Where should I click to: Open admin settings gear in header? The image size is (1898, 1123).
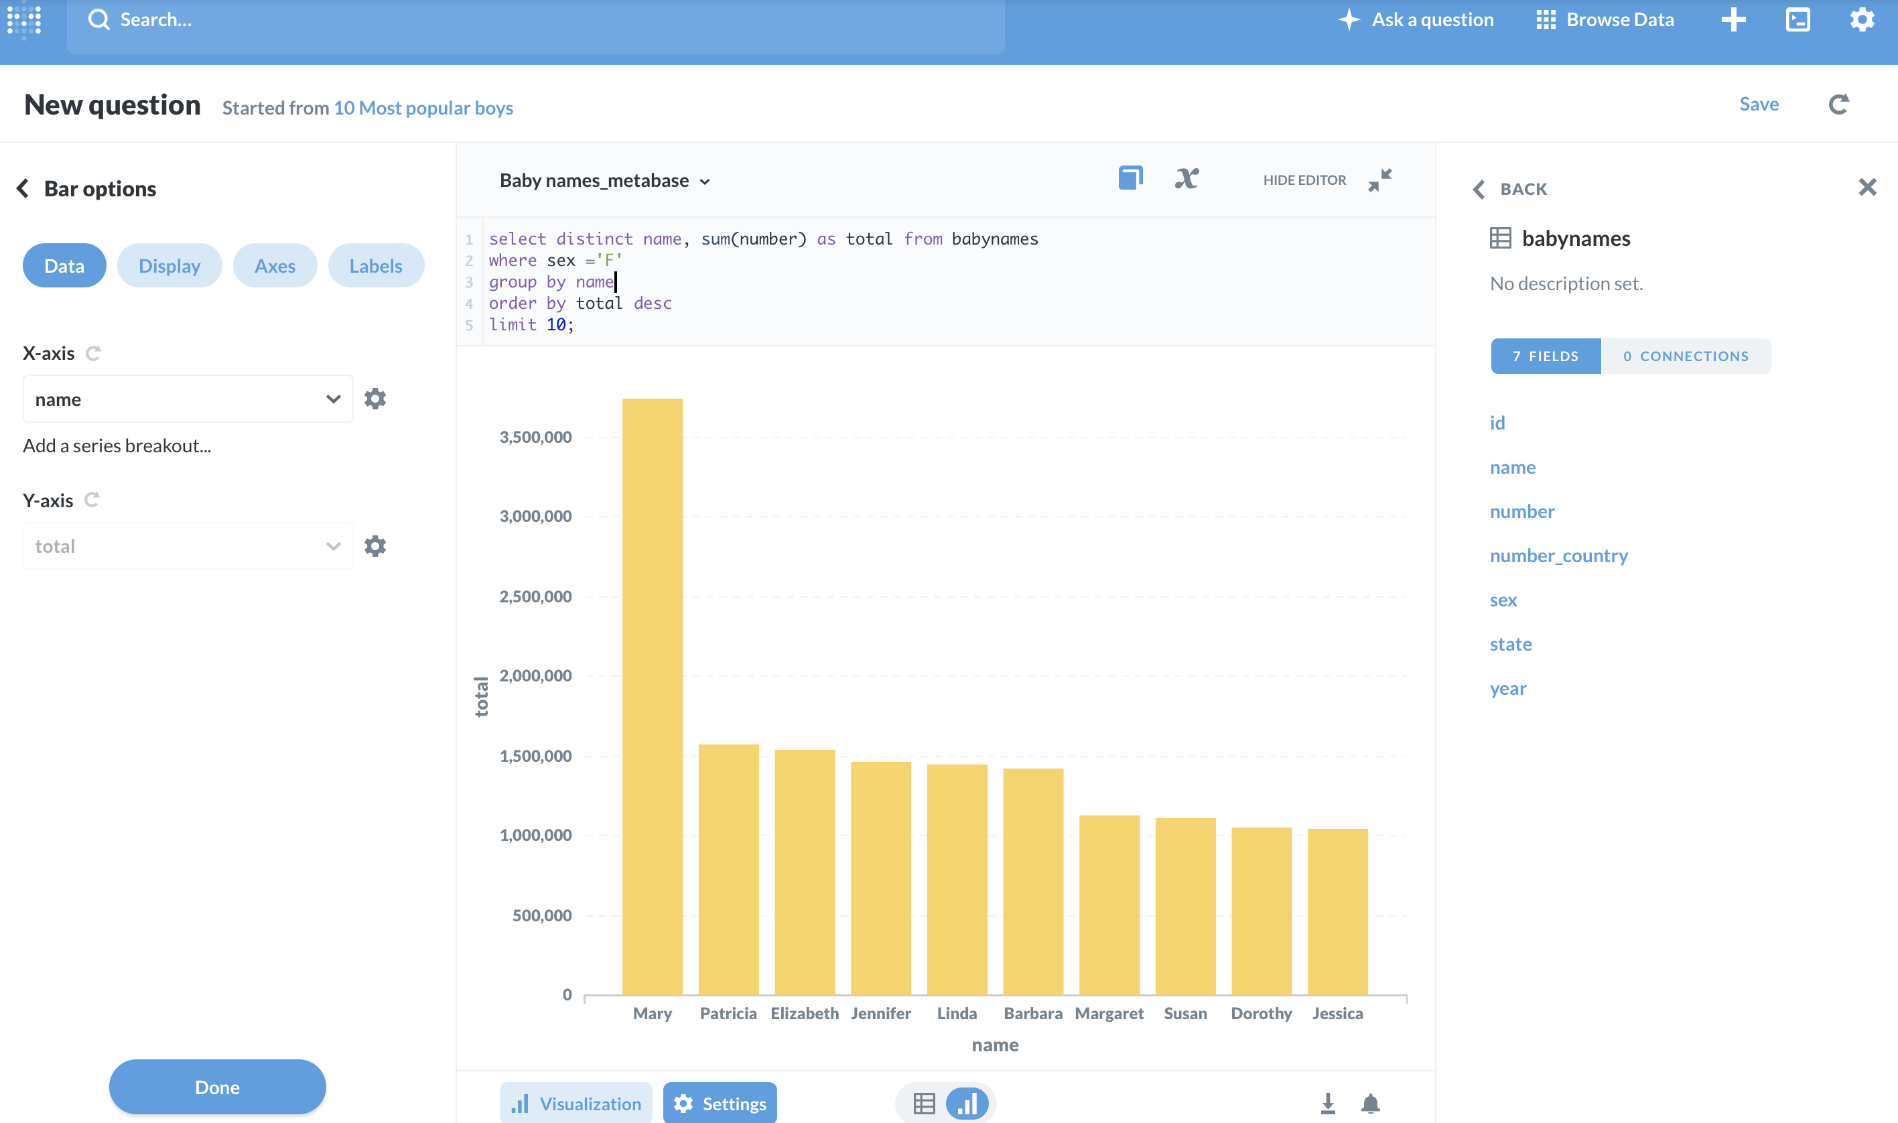pyautogui.click(x=1862, y=19)
